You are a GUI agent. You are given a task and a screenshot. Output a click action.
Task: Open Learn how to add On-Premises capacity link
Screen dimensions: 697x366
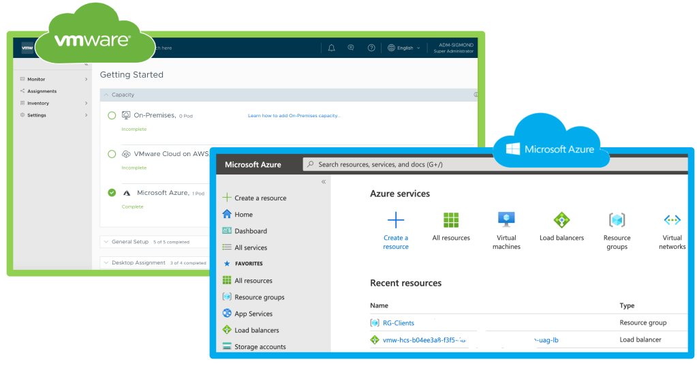tap(294, 116)
